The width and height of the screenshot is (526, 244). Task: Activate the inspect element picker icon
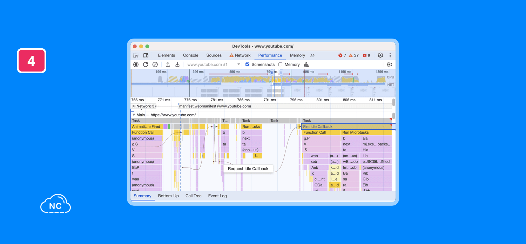(x=136, y=55)
